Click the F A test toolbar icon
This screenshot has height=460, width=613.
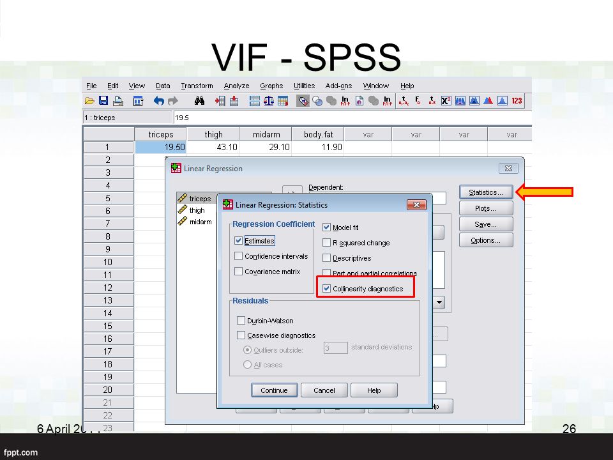418,101
